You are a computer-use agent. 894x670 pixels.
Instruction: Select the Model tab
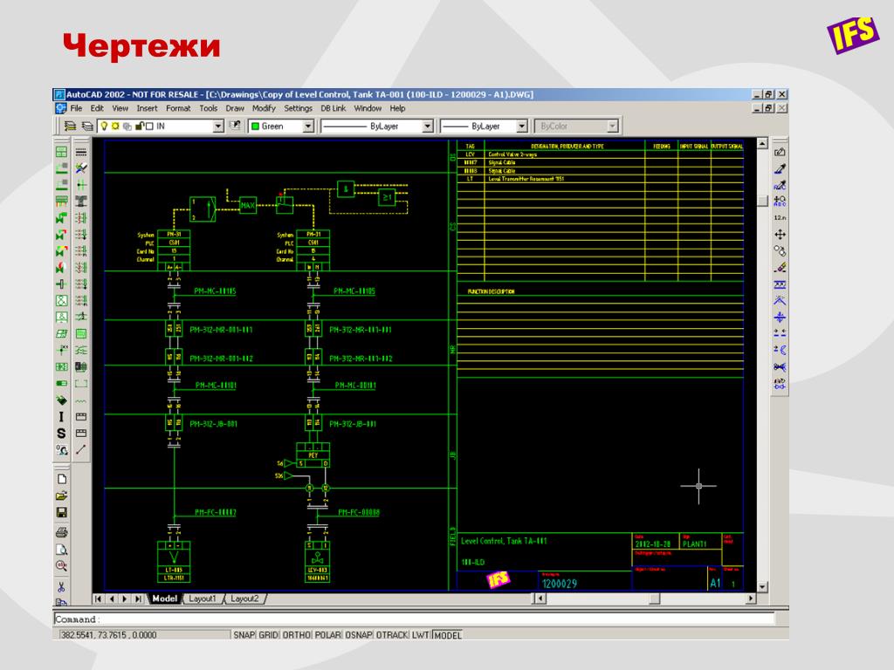point(164,598)
